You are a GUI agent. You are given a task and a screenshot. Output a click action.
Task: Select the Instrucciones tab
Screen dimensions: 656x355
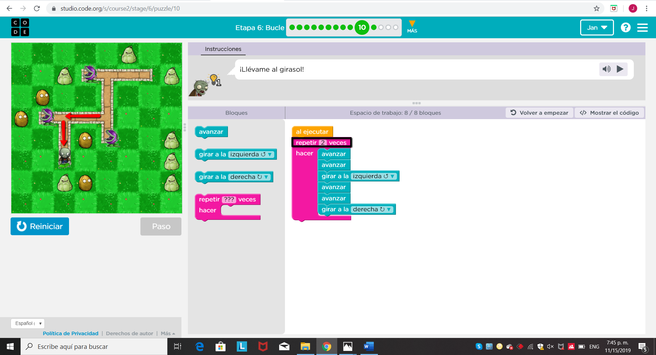[x=223, y=49]
